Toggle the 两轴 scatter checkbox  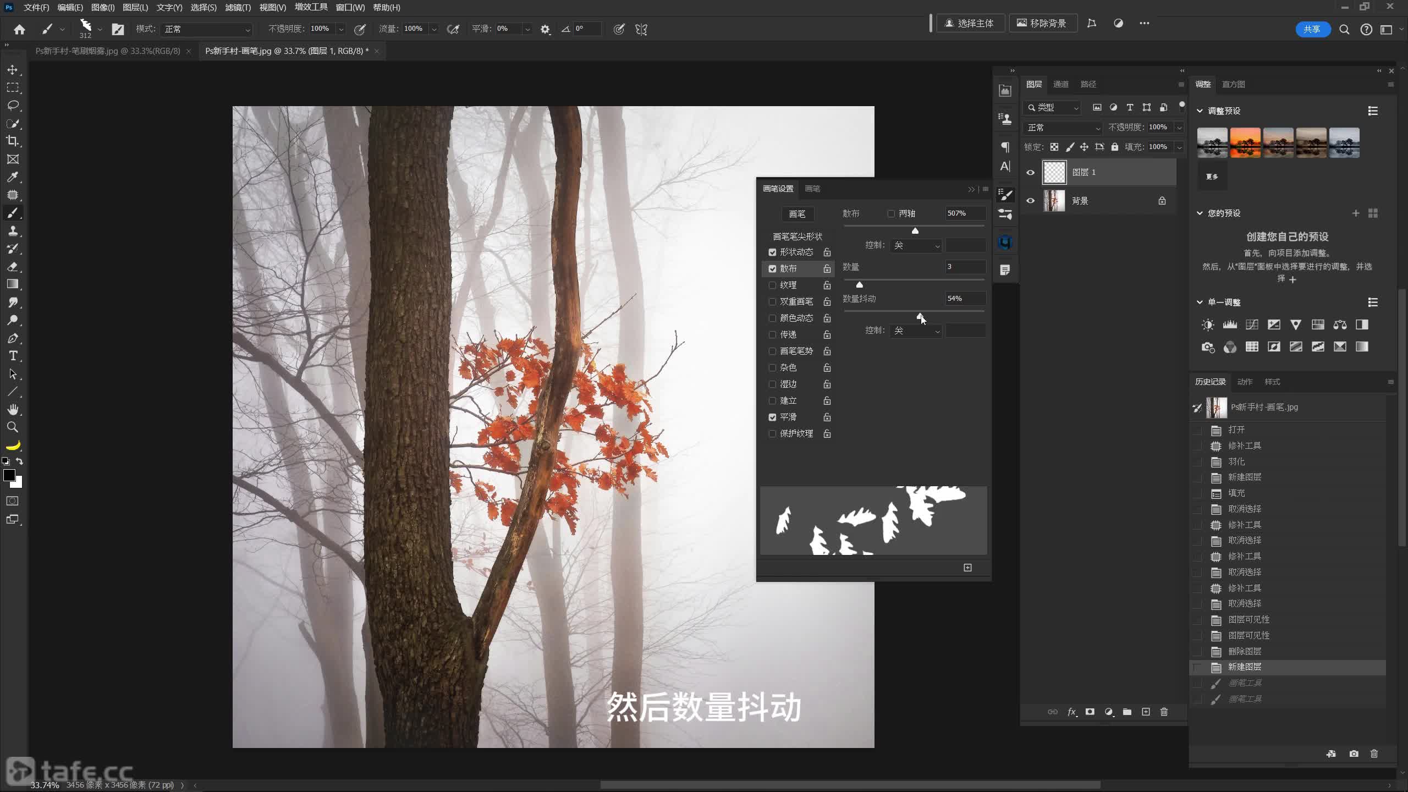[891, 213]
